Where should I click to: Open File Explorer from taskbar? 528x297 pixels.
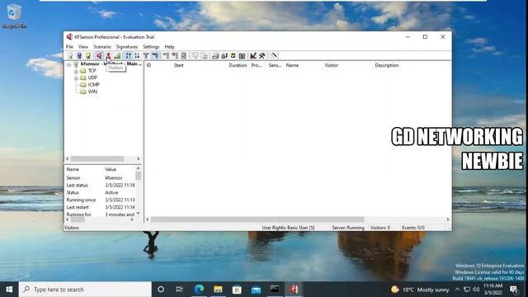pos(218,290)
